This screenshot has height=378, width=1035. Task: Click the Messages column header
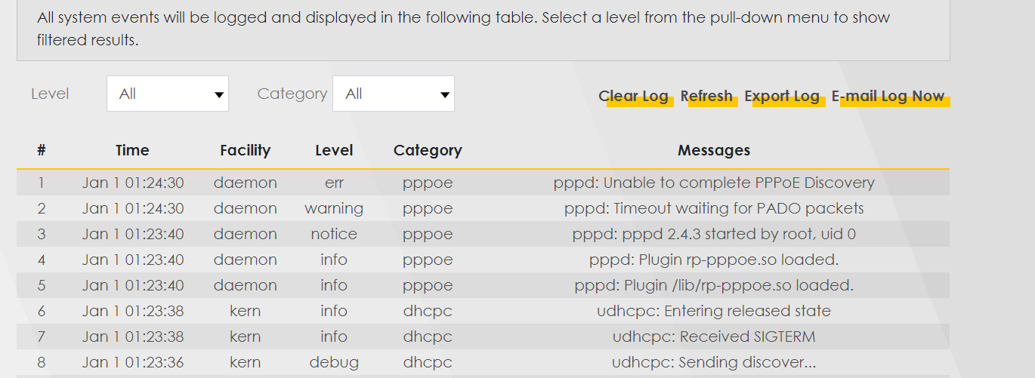pyautogui.click(x=713, y=150)
